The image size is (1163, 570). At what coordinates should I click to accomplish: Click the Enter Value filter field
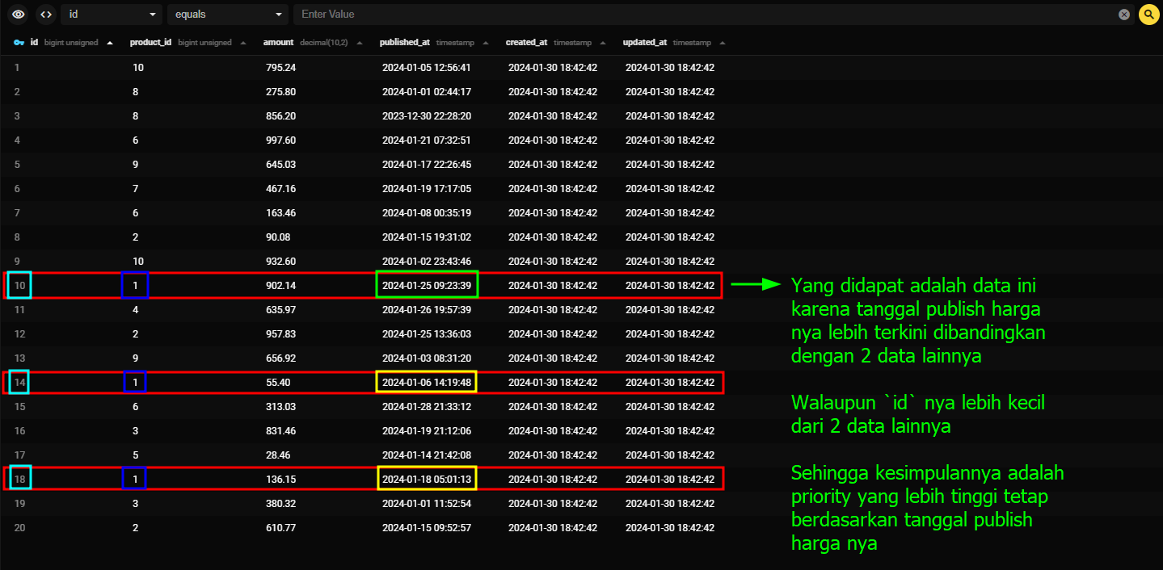703,15
